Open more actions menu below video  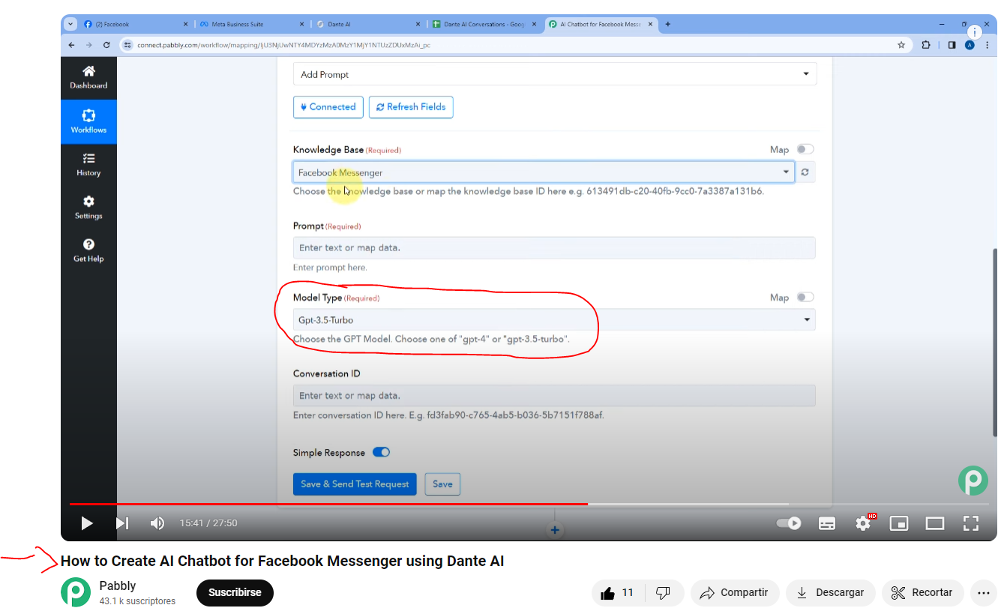[983, 593]
